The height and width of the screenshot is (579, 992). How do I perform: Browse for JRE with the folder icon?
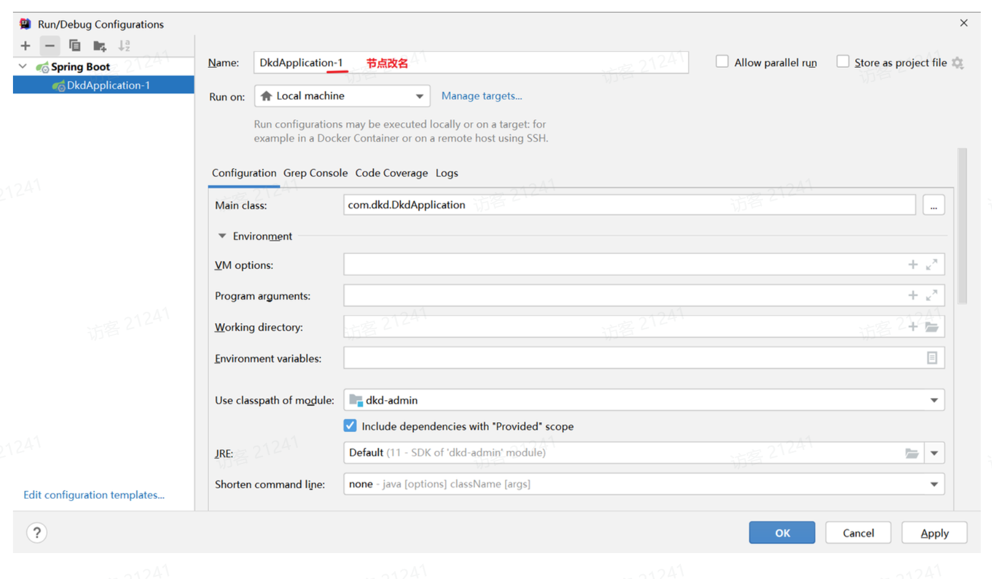coord(912,453)
